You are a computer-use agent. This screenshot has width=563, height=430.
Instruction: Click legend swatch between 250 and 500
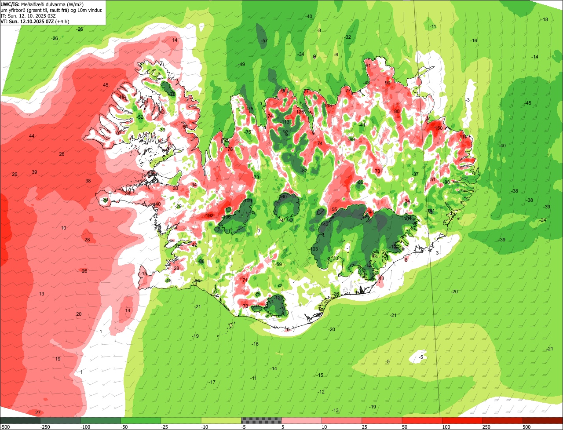pyautogui.click(x=503, y=420)
